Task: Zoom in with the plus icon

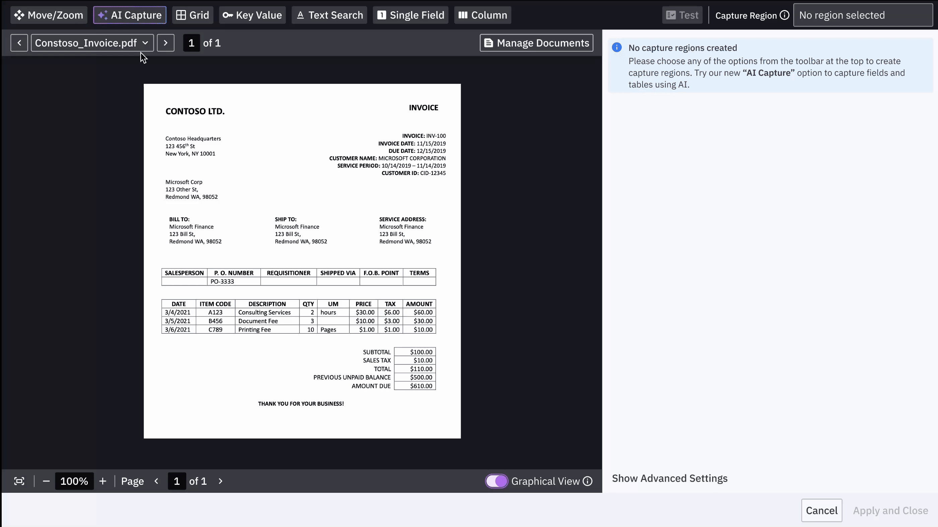Action: click(x=103, y=481)
